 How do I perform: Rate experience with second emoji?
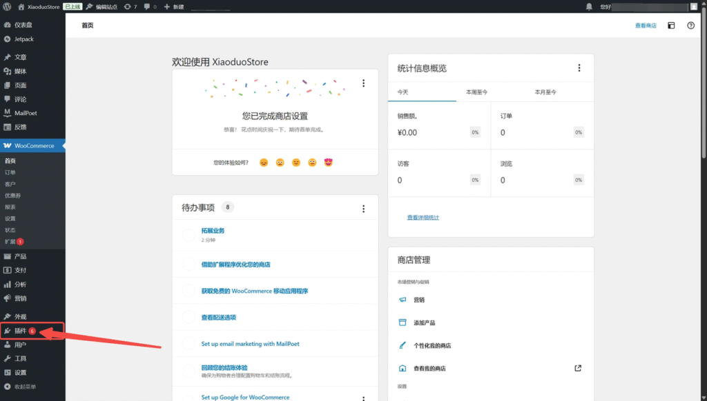point(280,163)
